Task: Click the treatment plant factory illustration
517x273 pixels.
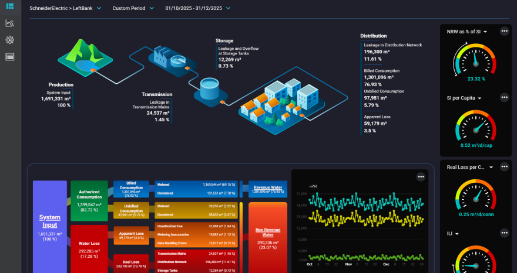Action: pos(172,61)
